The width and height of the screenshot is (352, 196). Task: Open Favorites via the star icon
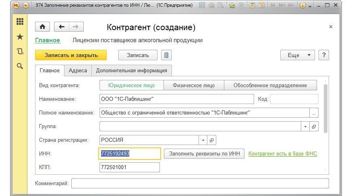click(20, 37)
